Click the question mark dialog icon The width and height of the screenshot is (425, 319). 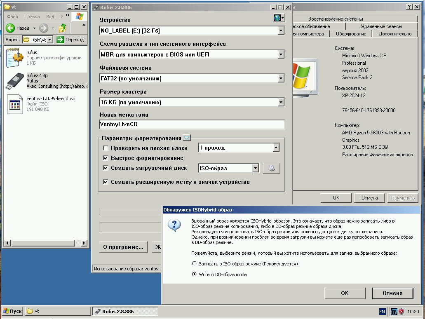coord(174,225)
